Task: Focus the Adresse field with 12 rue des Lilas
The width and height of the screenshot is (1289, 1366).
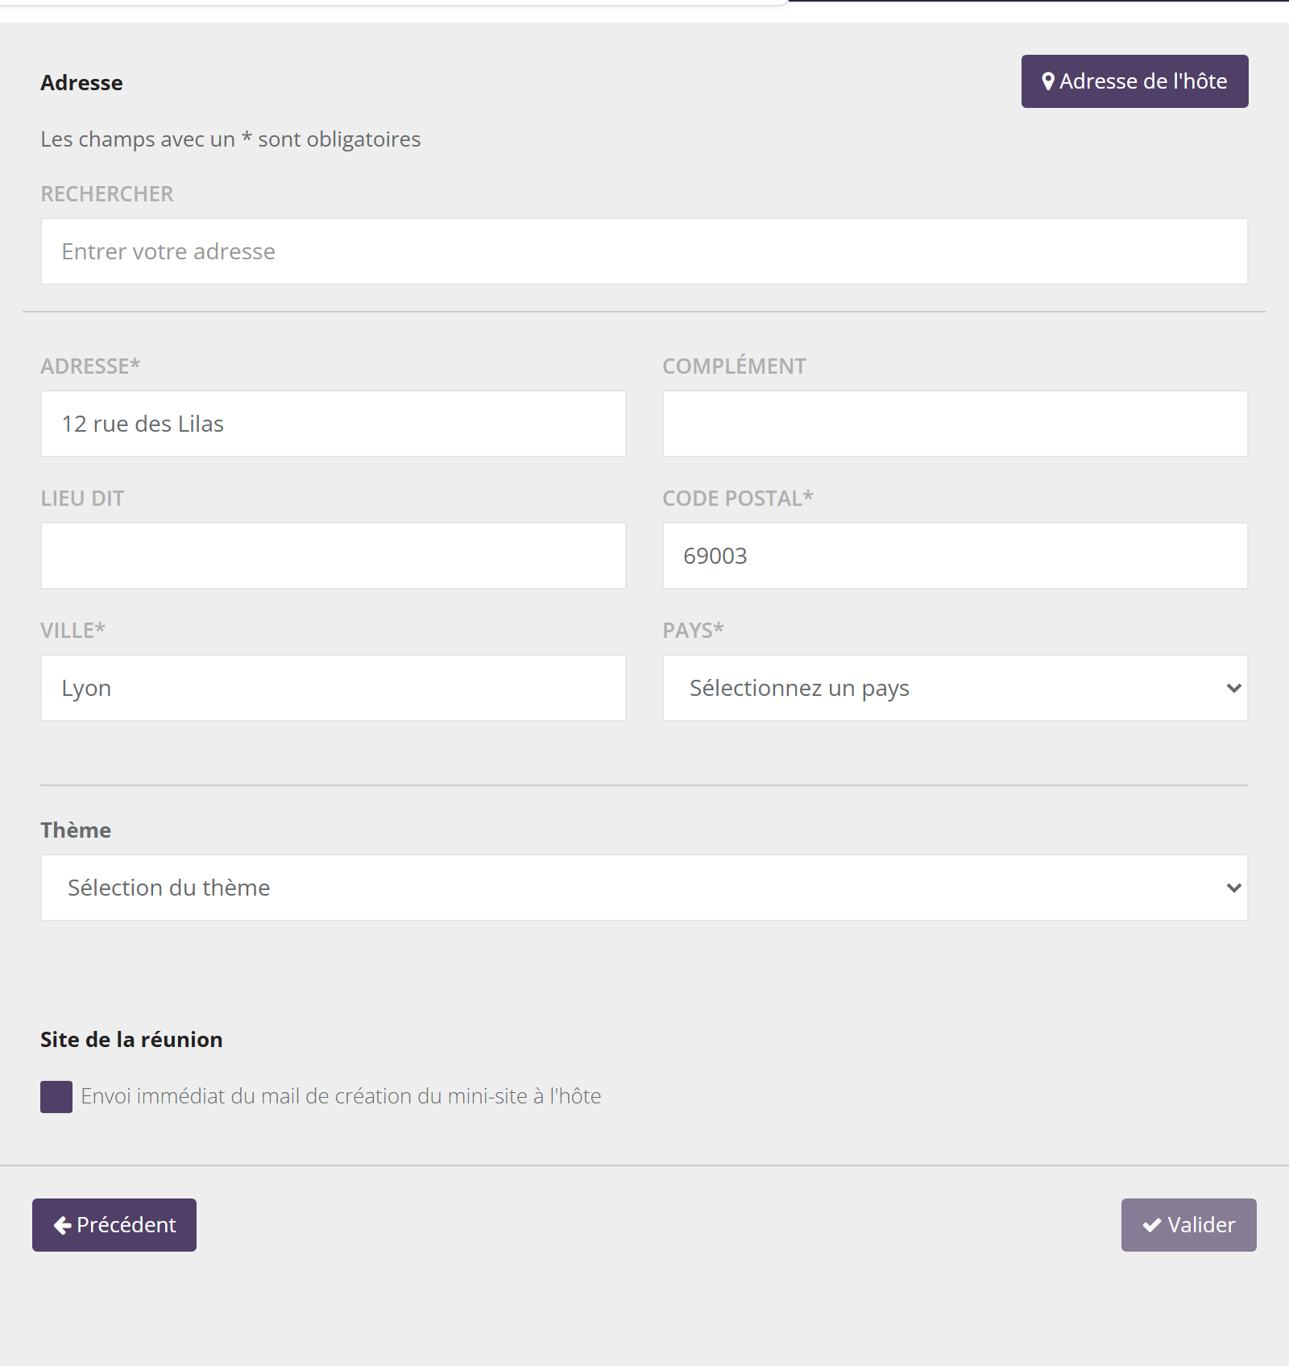Action: 334,424
